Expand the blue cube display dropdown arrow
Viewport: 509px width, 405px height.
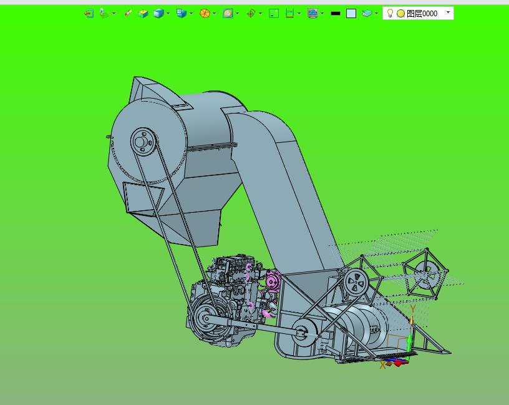pos(168,14)
